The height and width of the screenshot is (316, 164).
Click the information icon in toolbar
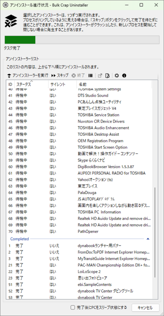pos(124,76)
